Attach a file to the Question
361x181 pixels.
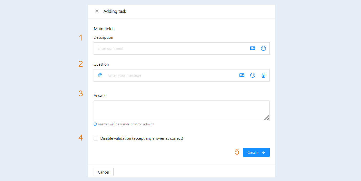tap(100, 75)
